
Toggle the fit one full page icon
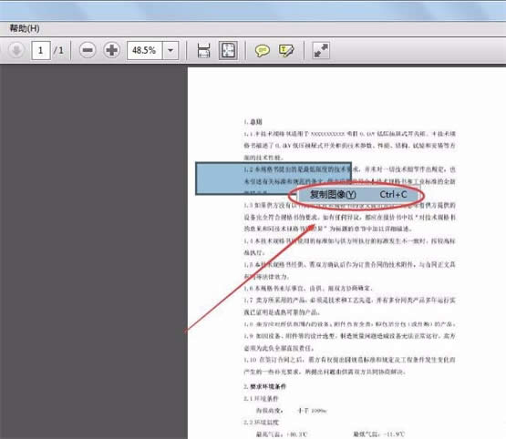tap(228, 50)
